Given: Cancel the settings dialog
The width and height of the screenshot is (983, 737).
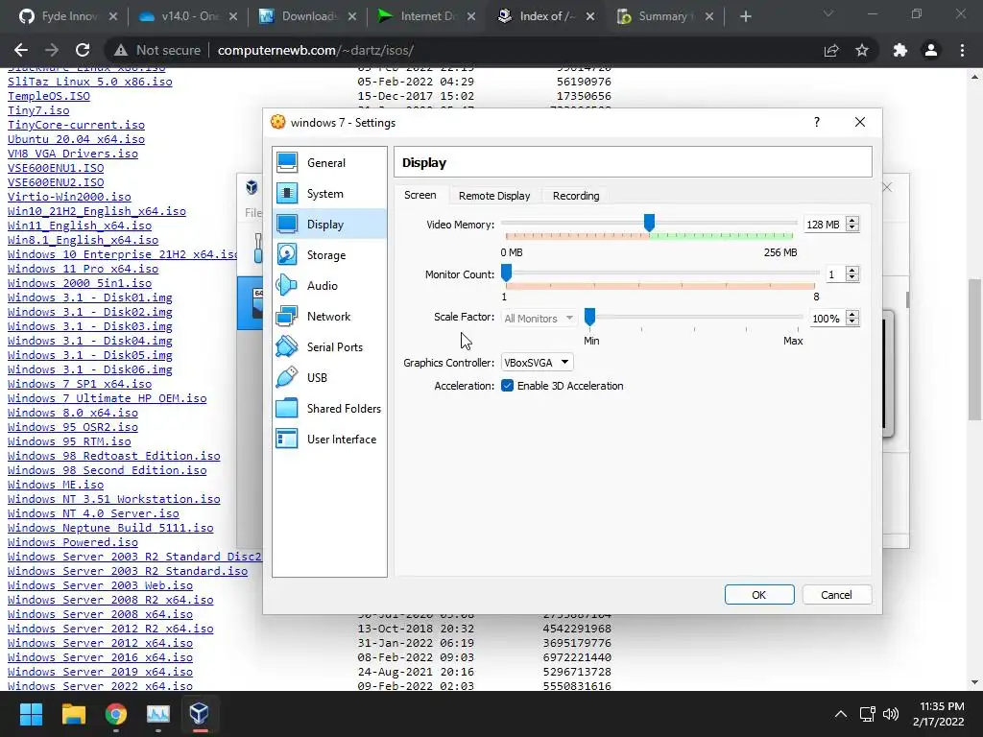Looking at the screenshot, I should pos(836,595).
